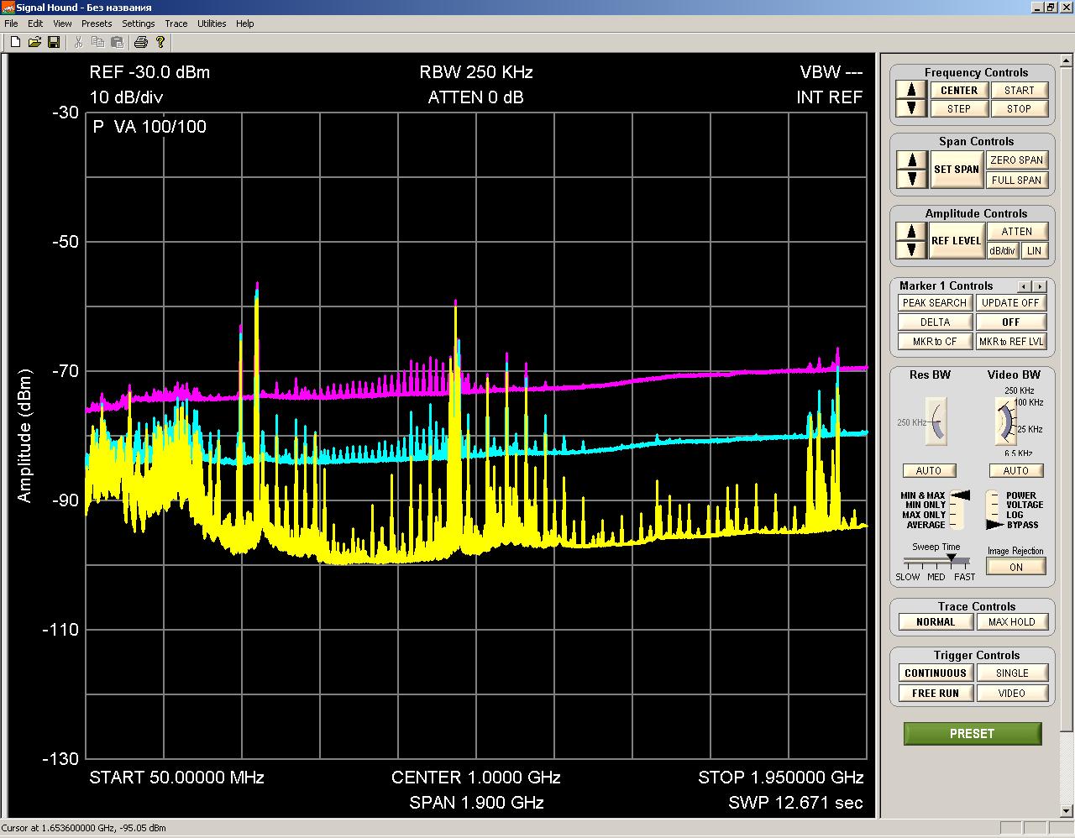Image resolution: width=1075 pixels, height=838 pixels.
Task: Open the Utilities menu
Action: pos(212,24)
